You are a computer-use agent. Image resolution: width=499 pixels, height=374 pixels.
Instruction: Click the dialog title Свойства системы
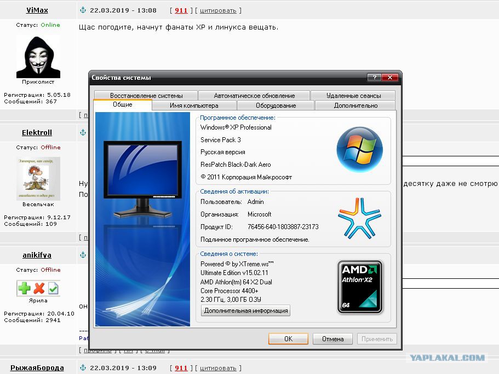(x=121, y=77)
